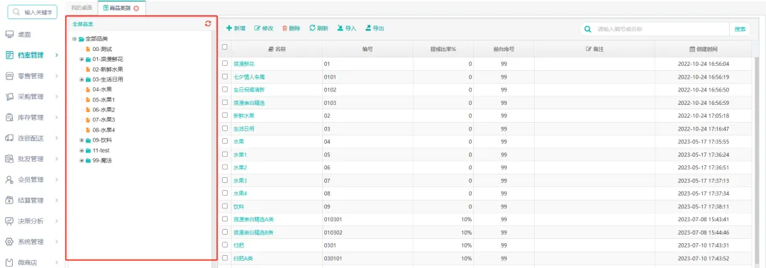Image resolution: width=766 pixels, height=268 pixels.
Task: Click the 输入关键字 sidebar search field
Action: point(32,13)
